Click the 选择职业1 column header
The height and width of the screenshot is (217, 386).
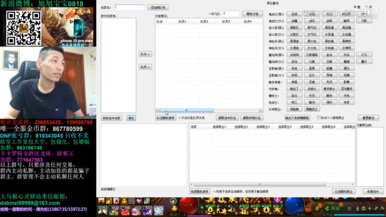[x=220, y=127]
